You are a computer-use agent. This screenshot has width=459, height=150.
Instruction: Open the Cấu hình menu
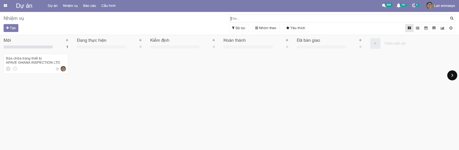point(108,6)
